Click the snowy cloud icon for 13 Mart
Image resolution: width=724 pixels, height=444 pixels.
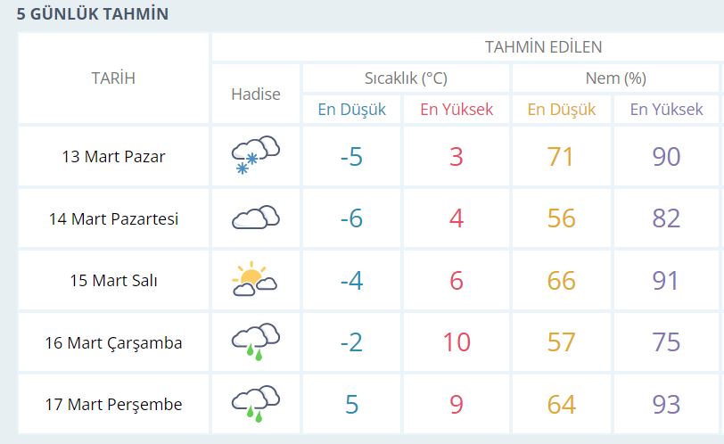coord(255,155)
